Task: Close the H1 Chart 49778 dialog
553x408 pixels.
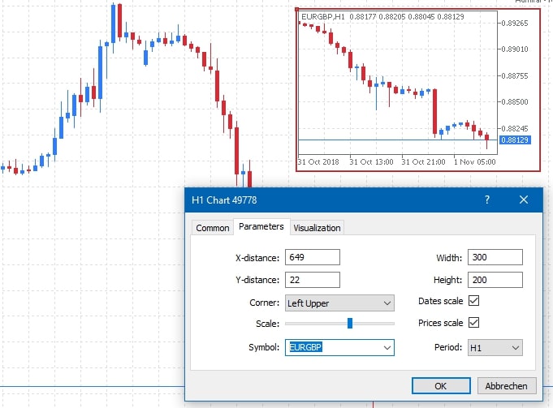Action: pyautogui.click(x=524, y=200)
